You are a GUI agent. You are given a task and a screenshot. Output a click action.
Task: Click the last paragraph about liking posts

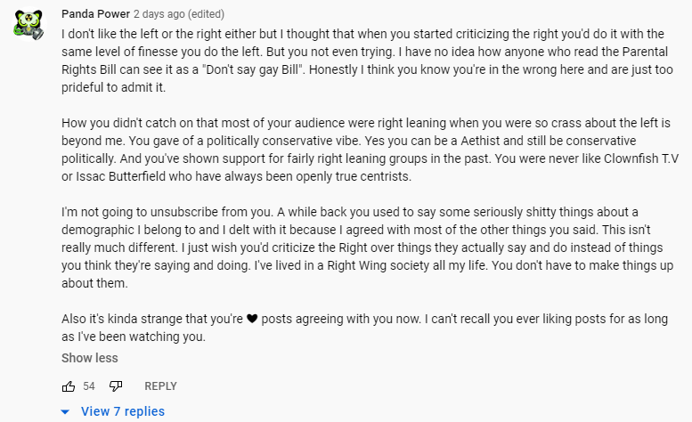(364, 328)
